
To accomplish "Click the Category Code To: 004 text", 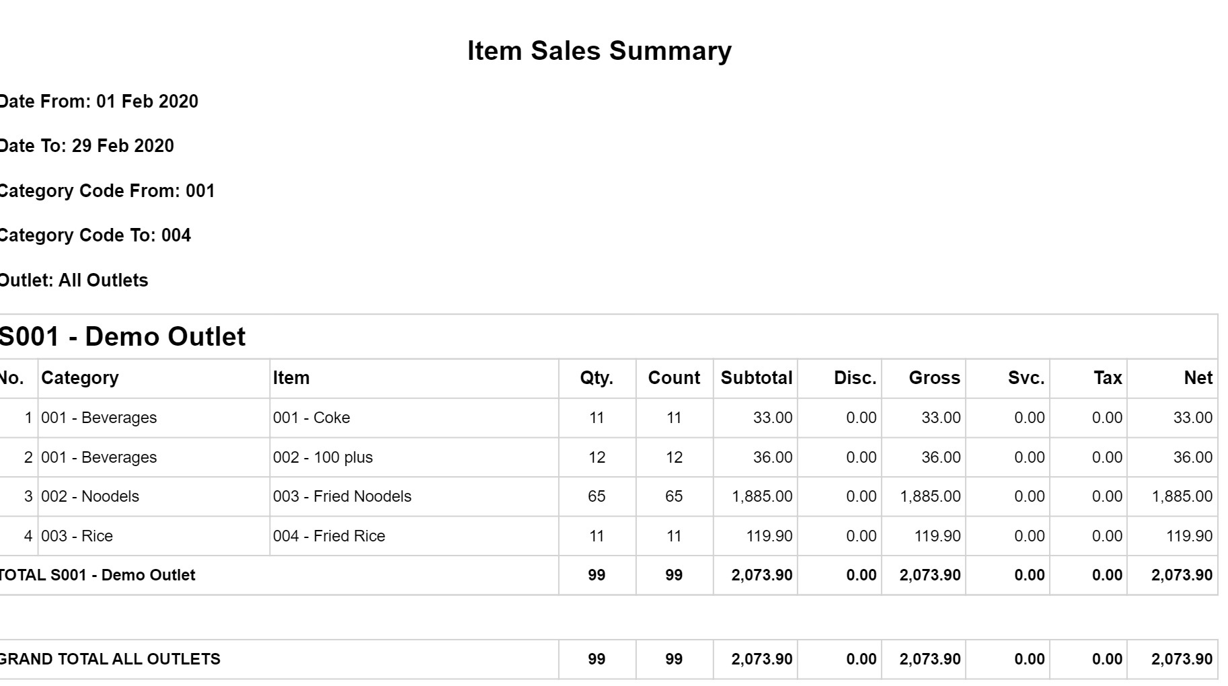I will coord(95,235).
